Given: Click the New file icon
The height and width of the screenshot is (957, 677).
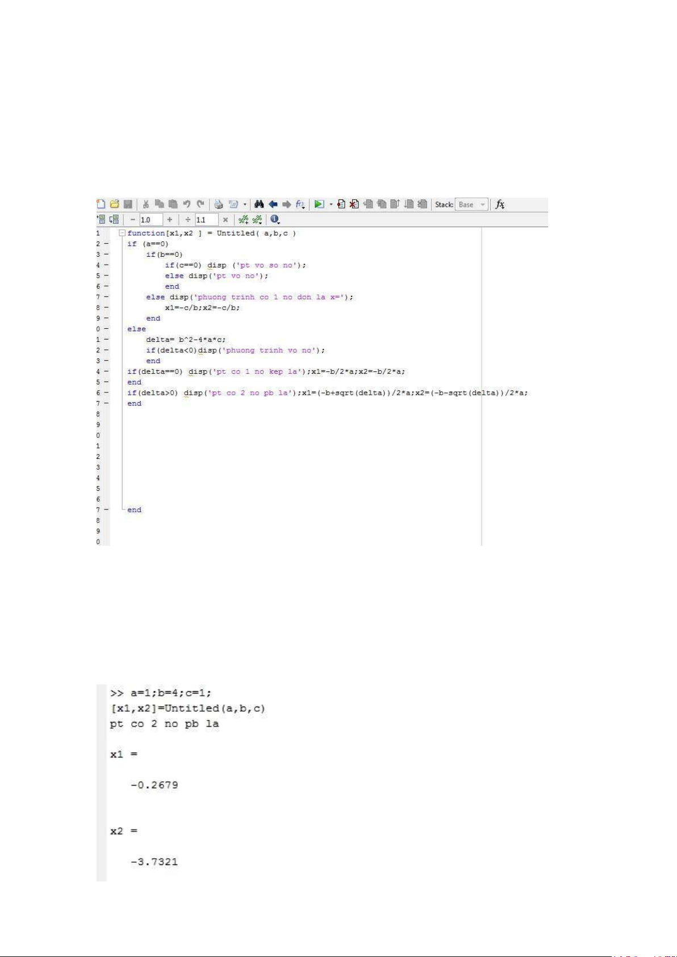Looking at the screenshot, I should pyautogui.click(x=101, y=204).
